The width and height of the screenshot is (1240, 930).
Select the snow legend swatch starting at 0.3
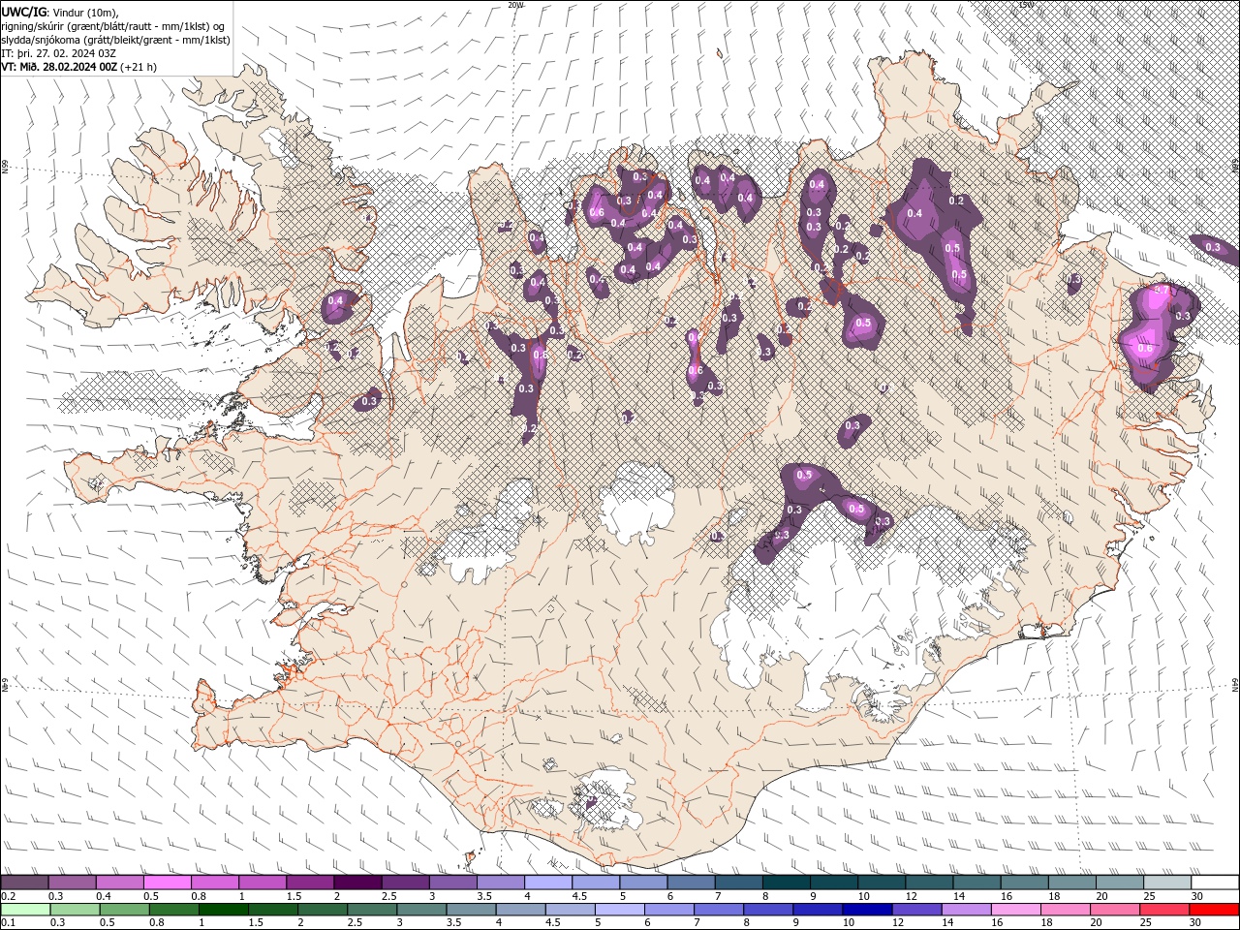pos(72,882)
